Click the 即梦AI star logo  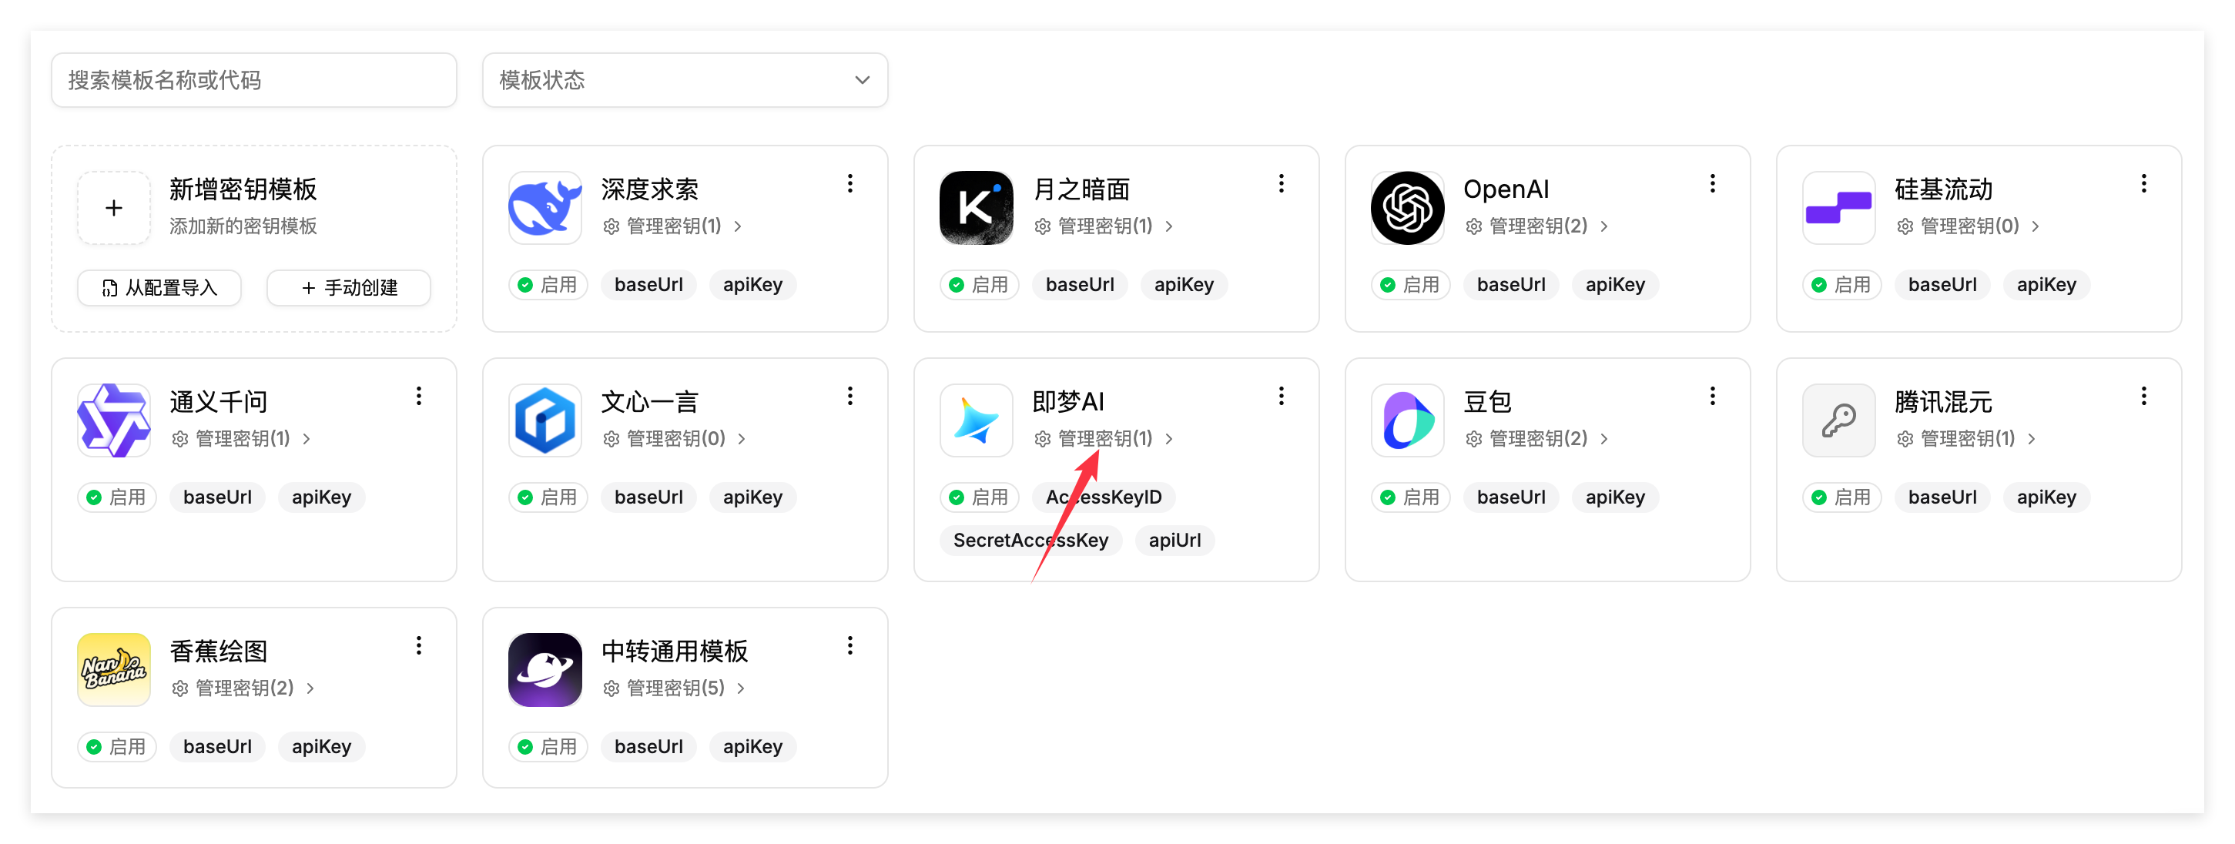[x=976, y=420]
